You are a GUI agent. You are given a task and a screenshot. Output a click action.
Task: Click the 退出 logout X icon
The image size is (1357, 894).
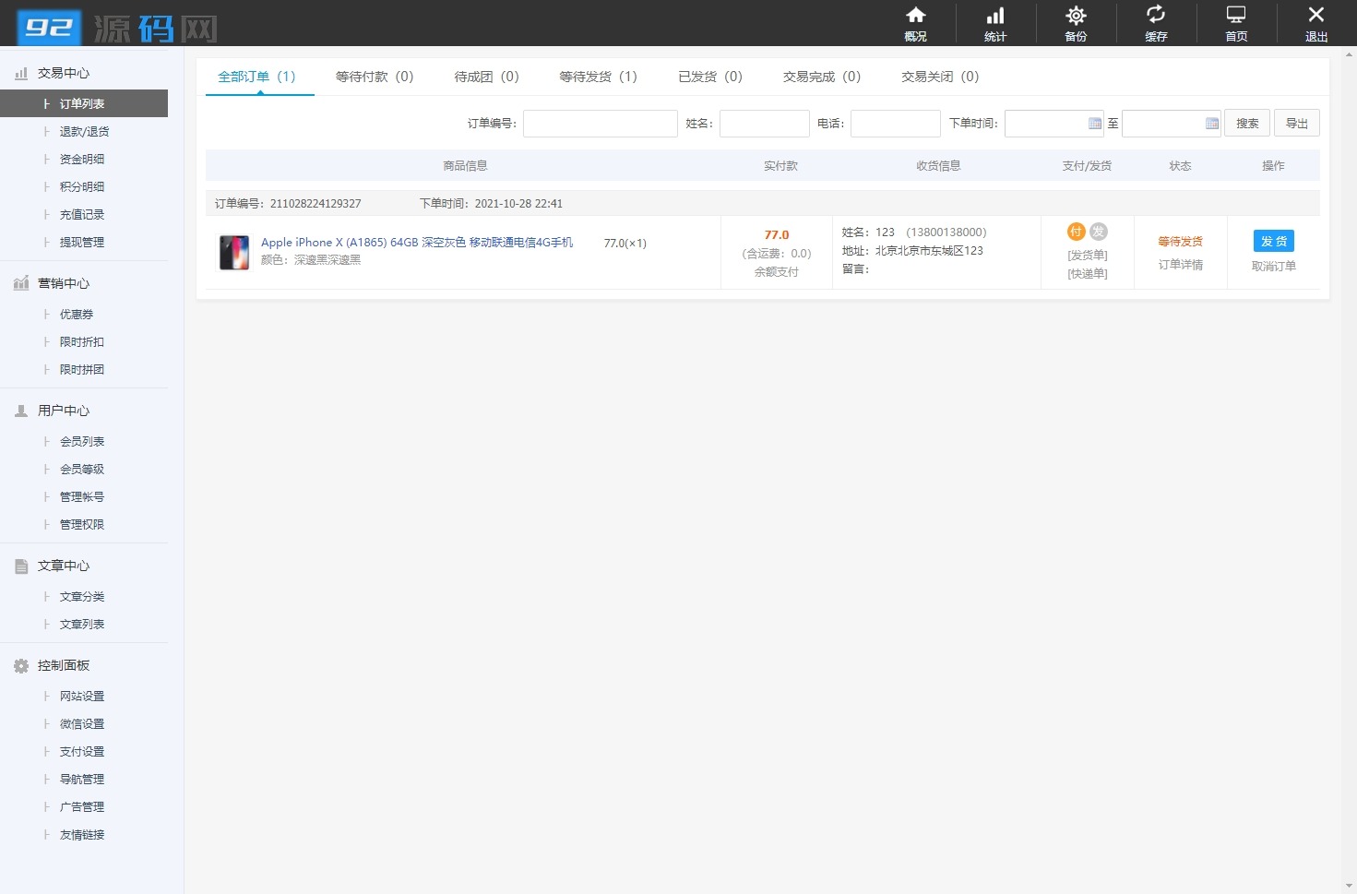coord(1316,16)
